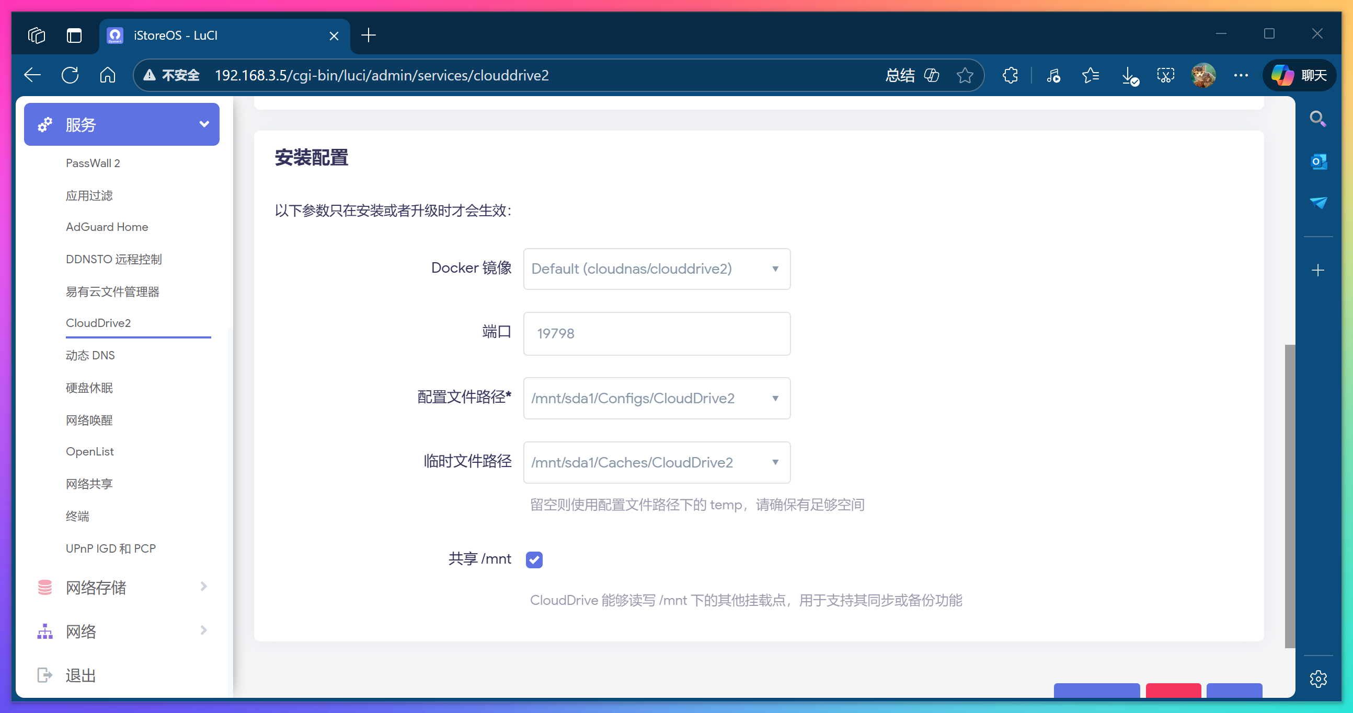Viewport: 1353px width, 713px height.
Task: Select CloudDrive2 in the services menu
Action: (x=98, y=323)
